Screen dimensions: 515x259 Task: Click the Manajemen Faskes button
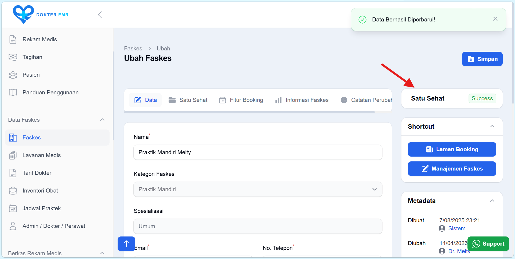(452, 169)
